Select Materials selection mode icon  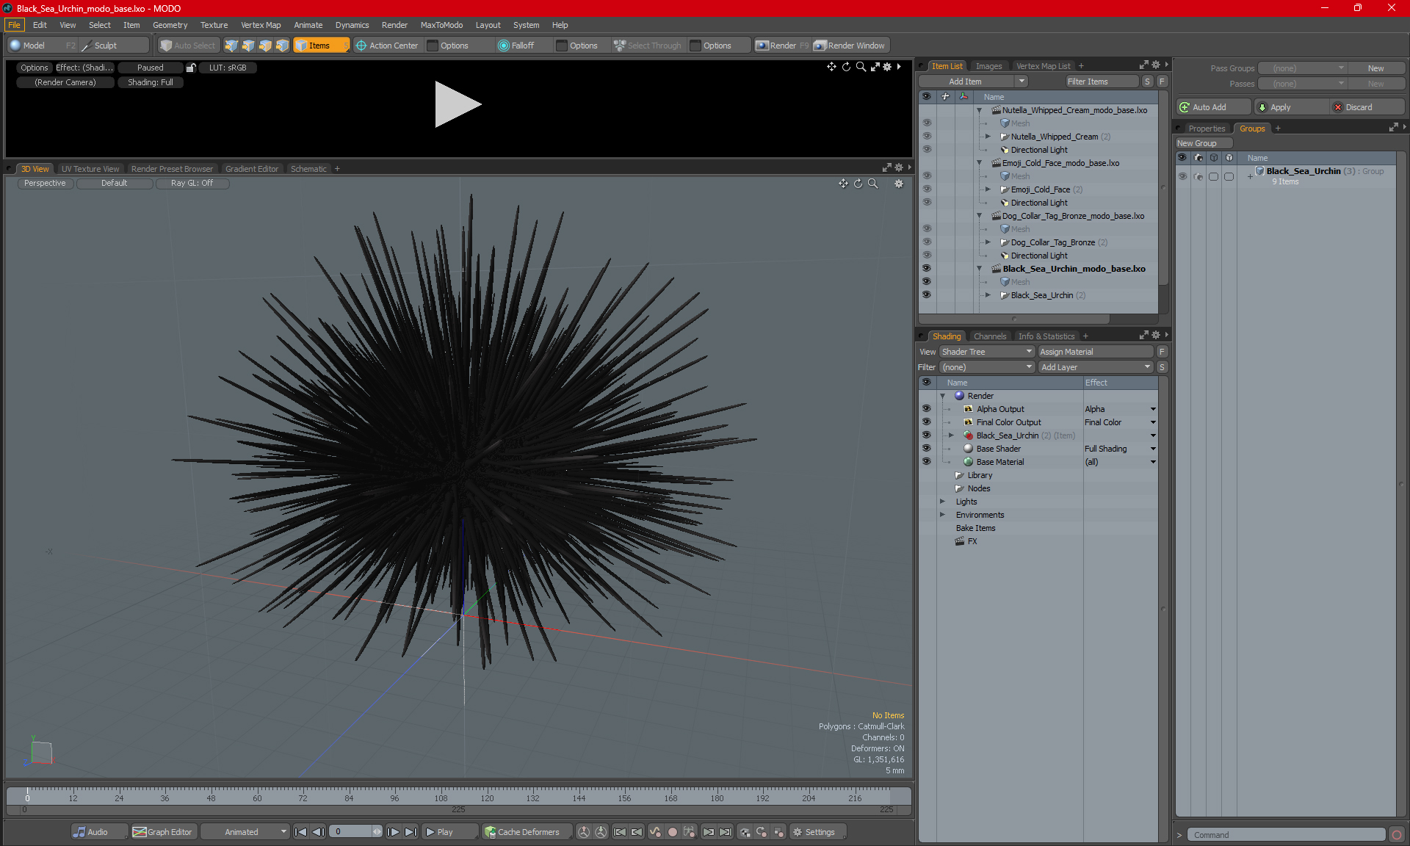(x=282, y=46)
